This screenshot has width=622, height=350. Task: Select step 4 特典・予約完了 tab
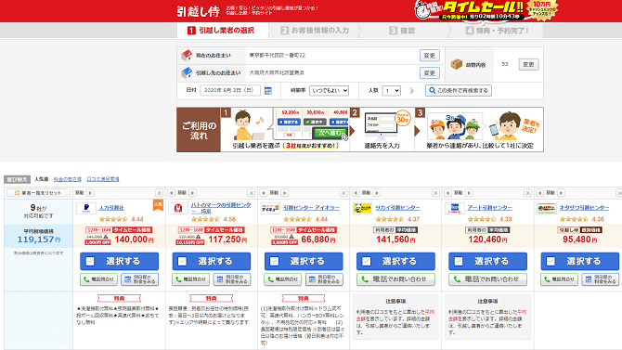tap(497, 31)
